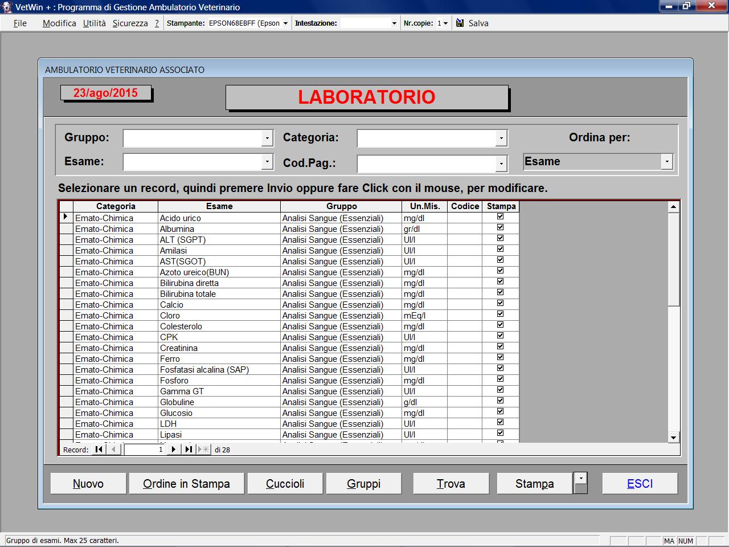Image resolution: width=729 pixels, height=547 pixels.
Task: Open the Stampante printer dropdown
Action: coord(285,23)
